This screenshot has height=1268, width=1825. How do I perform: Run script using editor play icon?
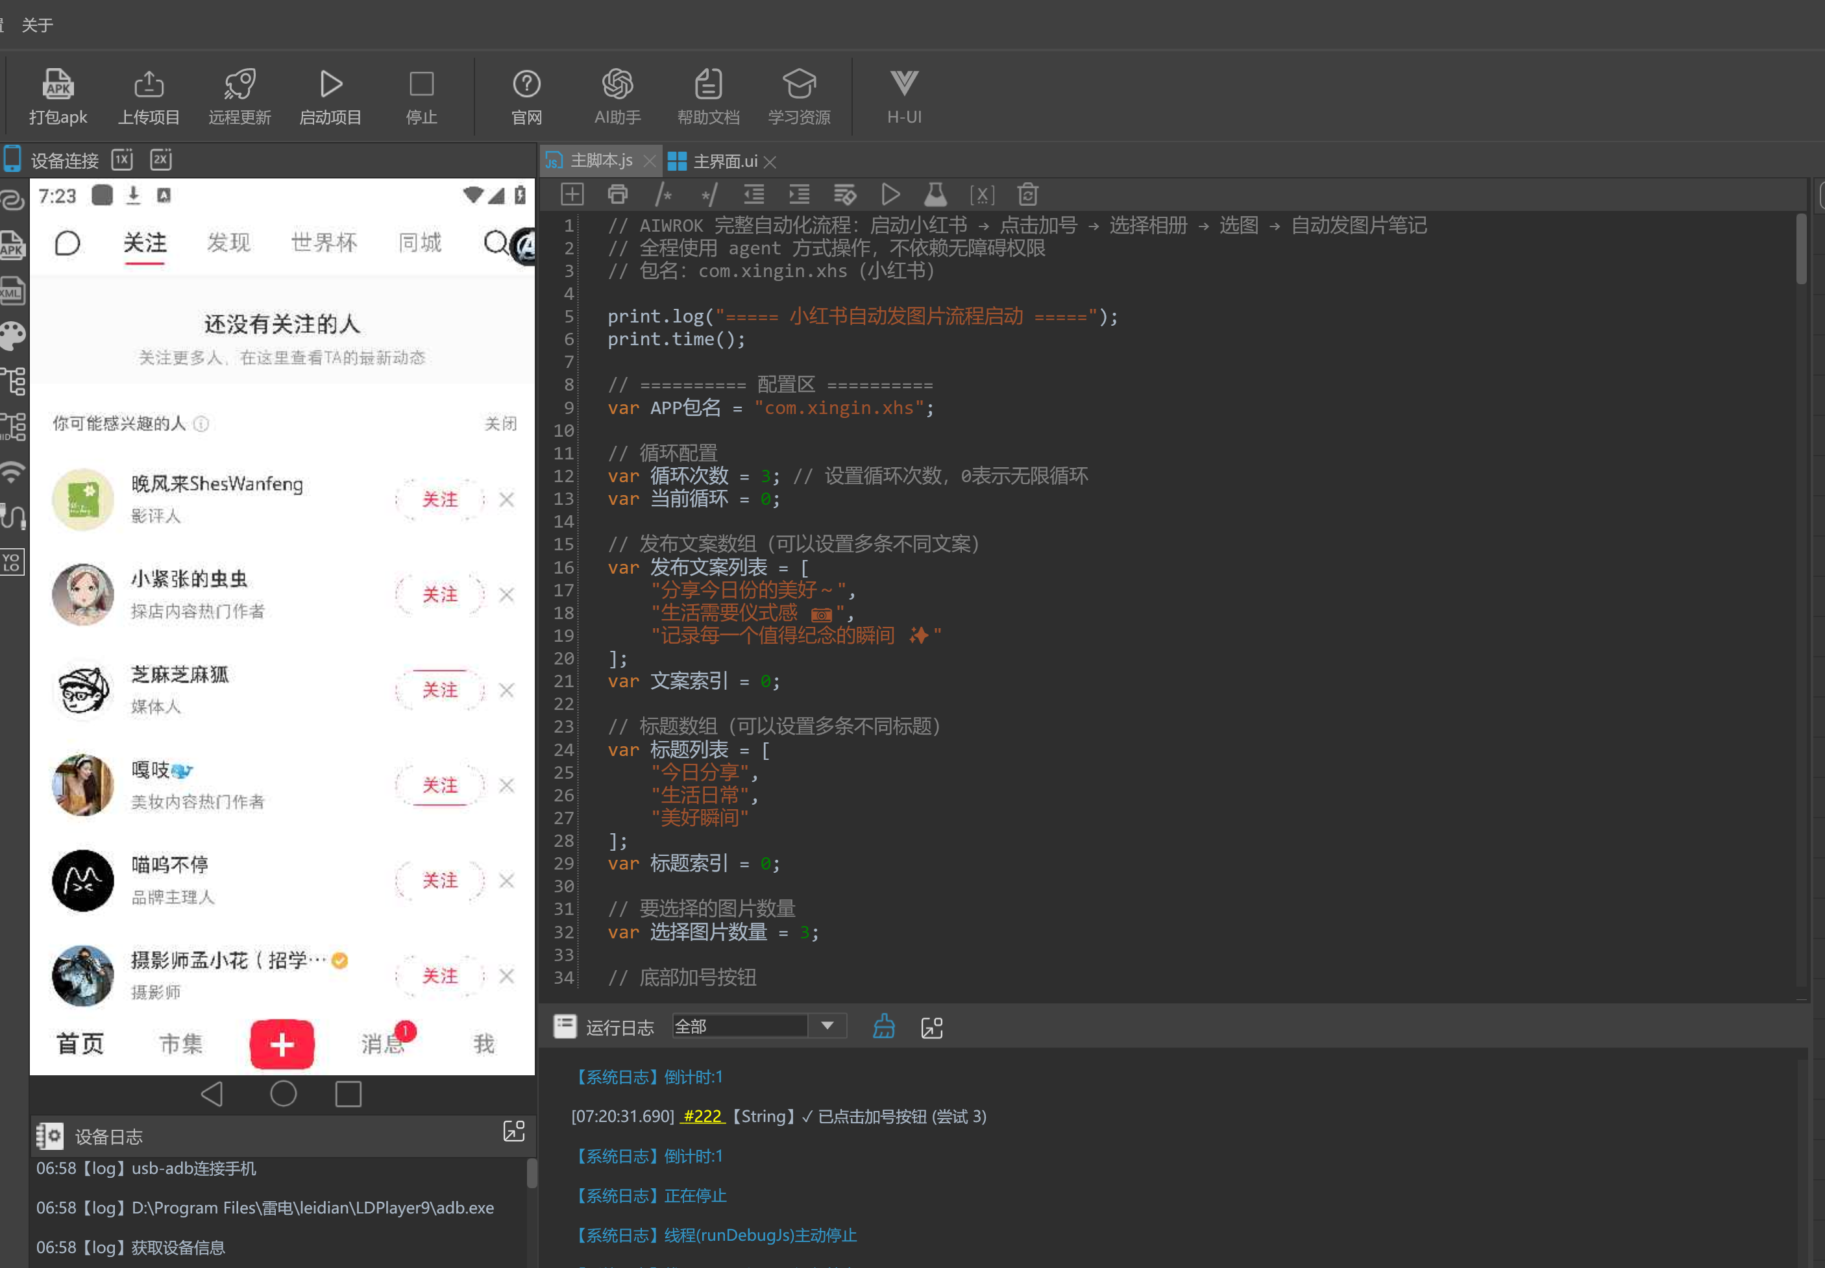[890, 195]
